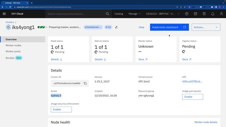Open Master status Docs link
Screen dimensions: 226x127
(143, 59)
